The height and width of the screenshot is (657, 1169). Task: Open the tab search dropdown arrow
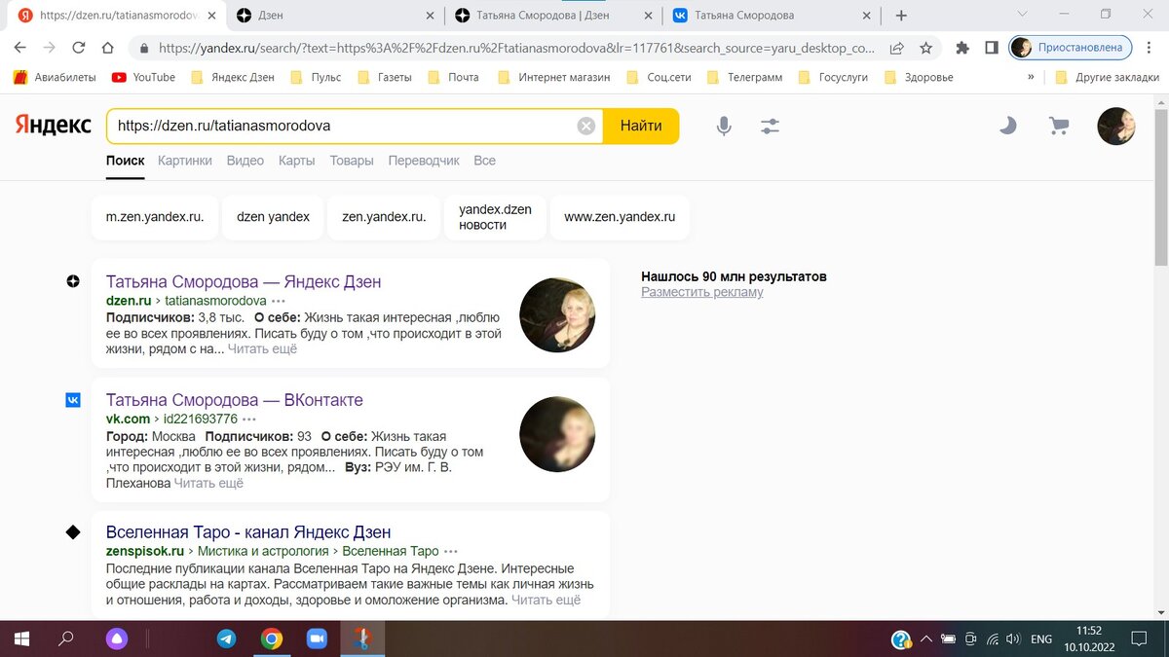pyautogui.click(x=1022, y=16)
